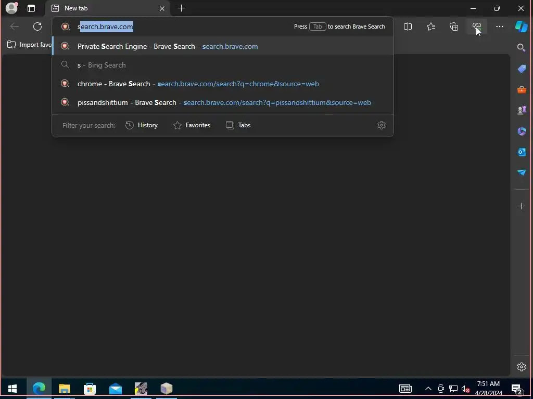Show hidden system tray icons chevron
533x399 pixels.
(428, 389)
